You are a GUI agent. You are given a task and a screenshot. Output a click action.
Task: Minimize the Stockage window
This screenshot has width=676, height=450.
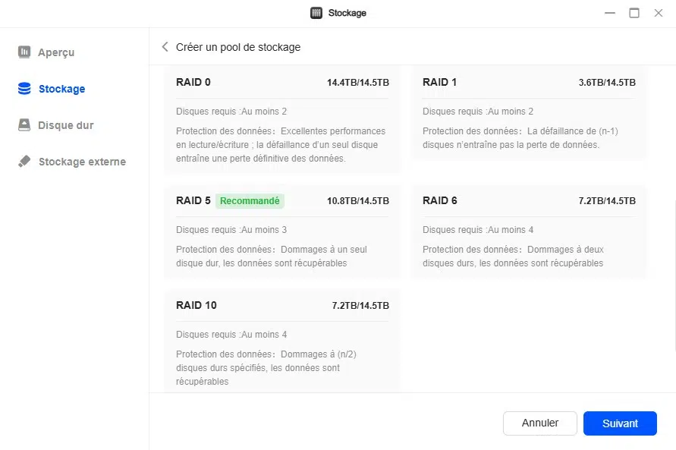[x=609, y=13]
